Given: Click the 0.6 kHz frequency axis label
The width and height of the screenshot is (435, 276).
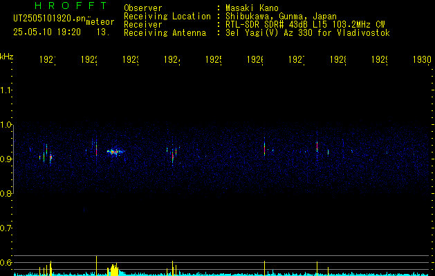Looking at the screenshot, I should coord(6,262).
